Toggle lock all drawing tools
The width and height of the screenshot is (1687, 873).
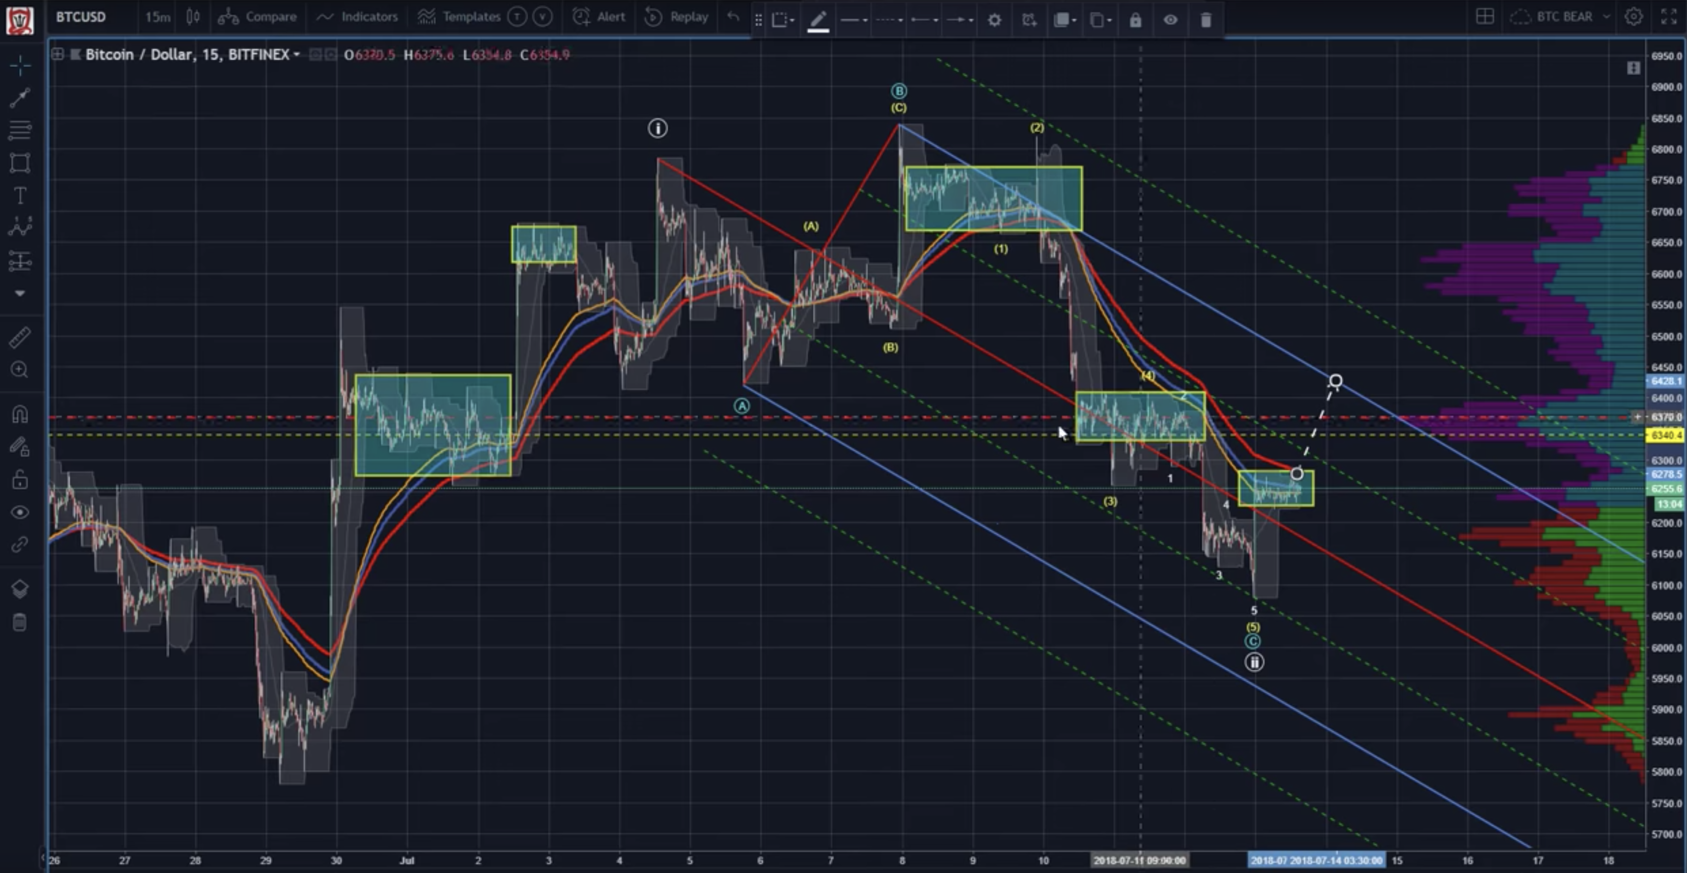pyautogui.click(x=20, y=479)
